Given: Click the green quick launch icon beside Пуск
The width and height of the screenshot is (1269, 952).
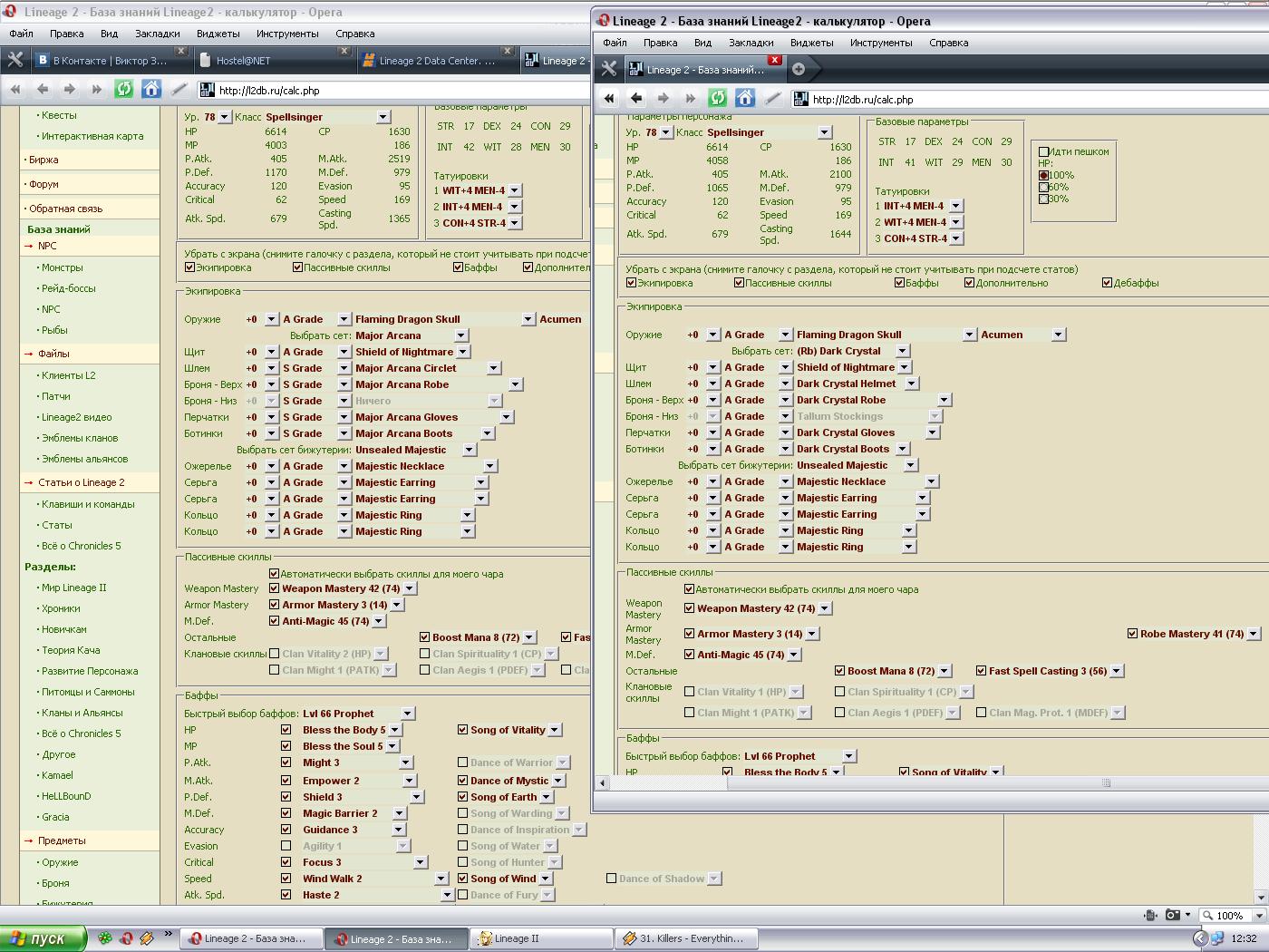Looking at the screenshot, I should 105,938.
